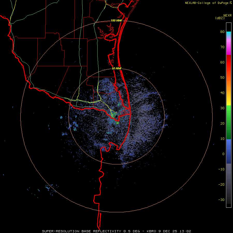
Task: Click the 100 NMI range ring label
Action: point(116,20)
